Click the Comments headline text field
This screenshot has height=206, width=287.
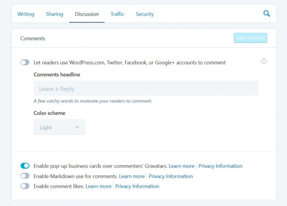[x=146, y=88]
